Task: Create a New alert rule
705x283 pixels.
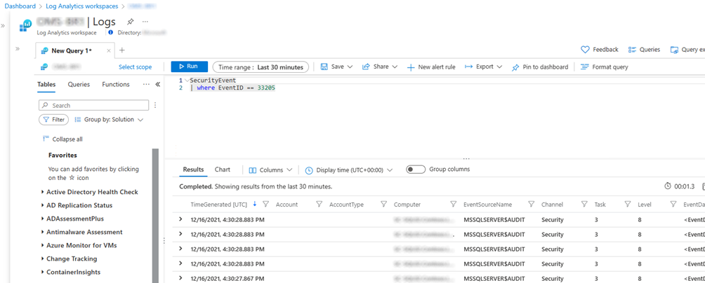Action: coord(431,67)
